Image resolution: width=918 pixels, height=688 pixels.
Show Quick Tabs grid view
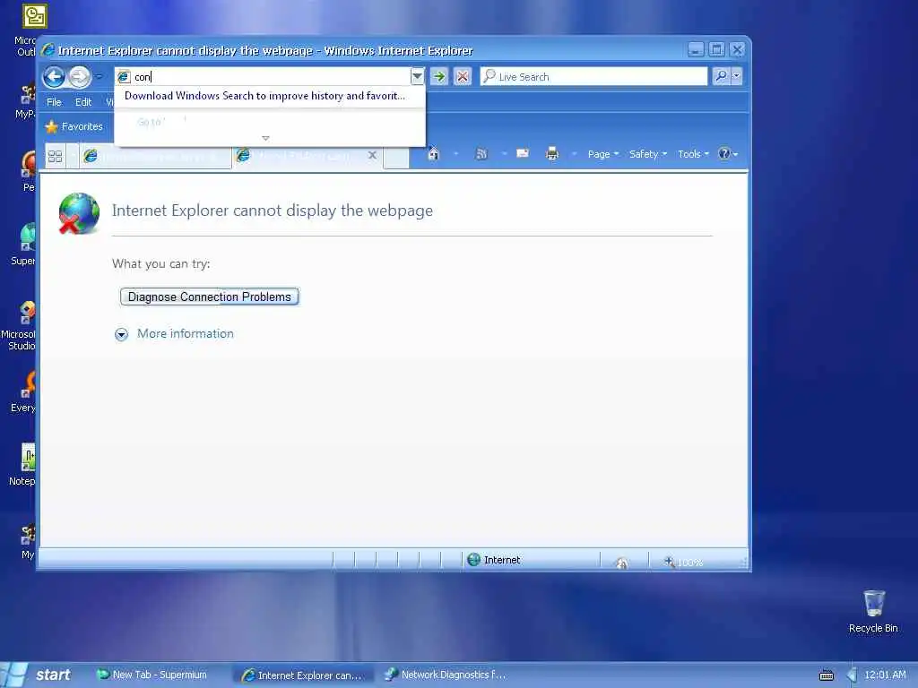(x=55, y=156)
